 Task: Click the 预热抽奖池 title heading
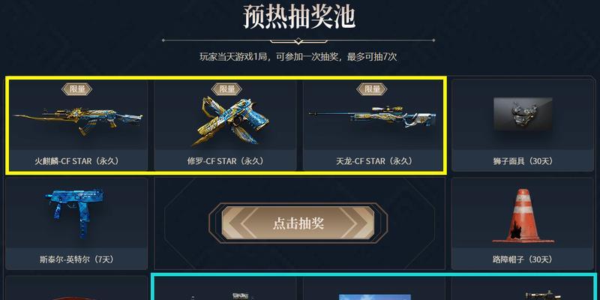(x=299, y=16)
